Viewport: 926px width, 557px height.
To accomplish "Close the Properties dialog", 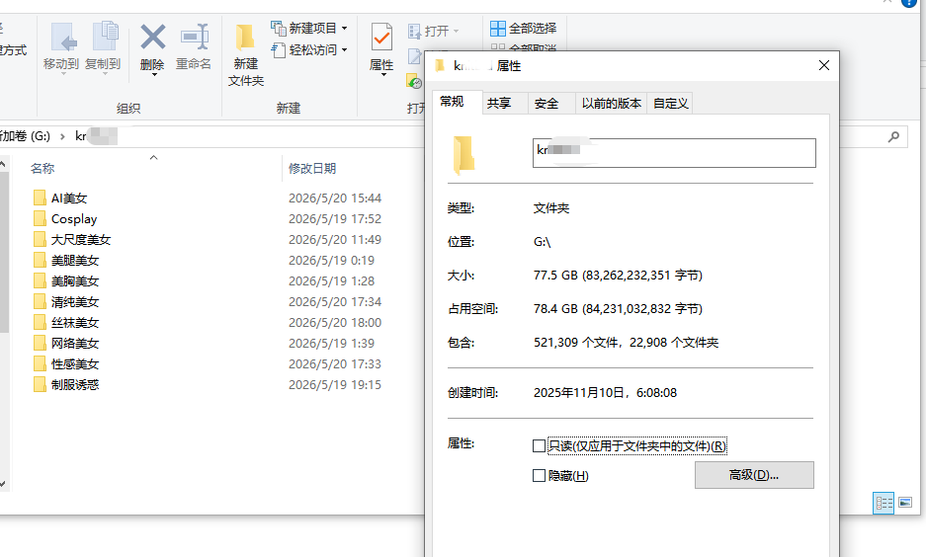I will click(x=824, y=65).
